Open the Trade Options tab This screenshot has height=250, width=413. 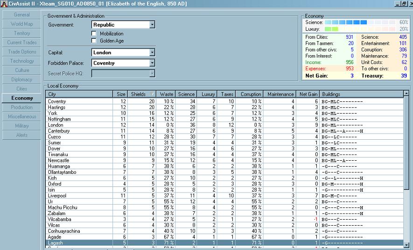[x=21, y=52]
